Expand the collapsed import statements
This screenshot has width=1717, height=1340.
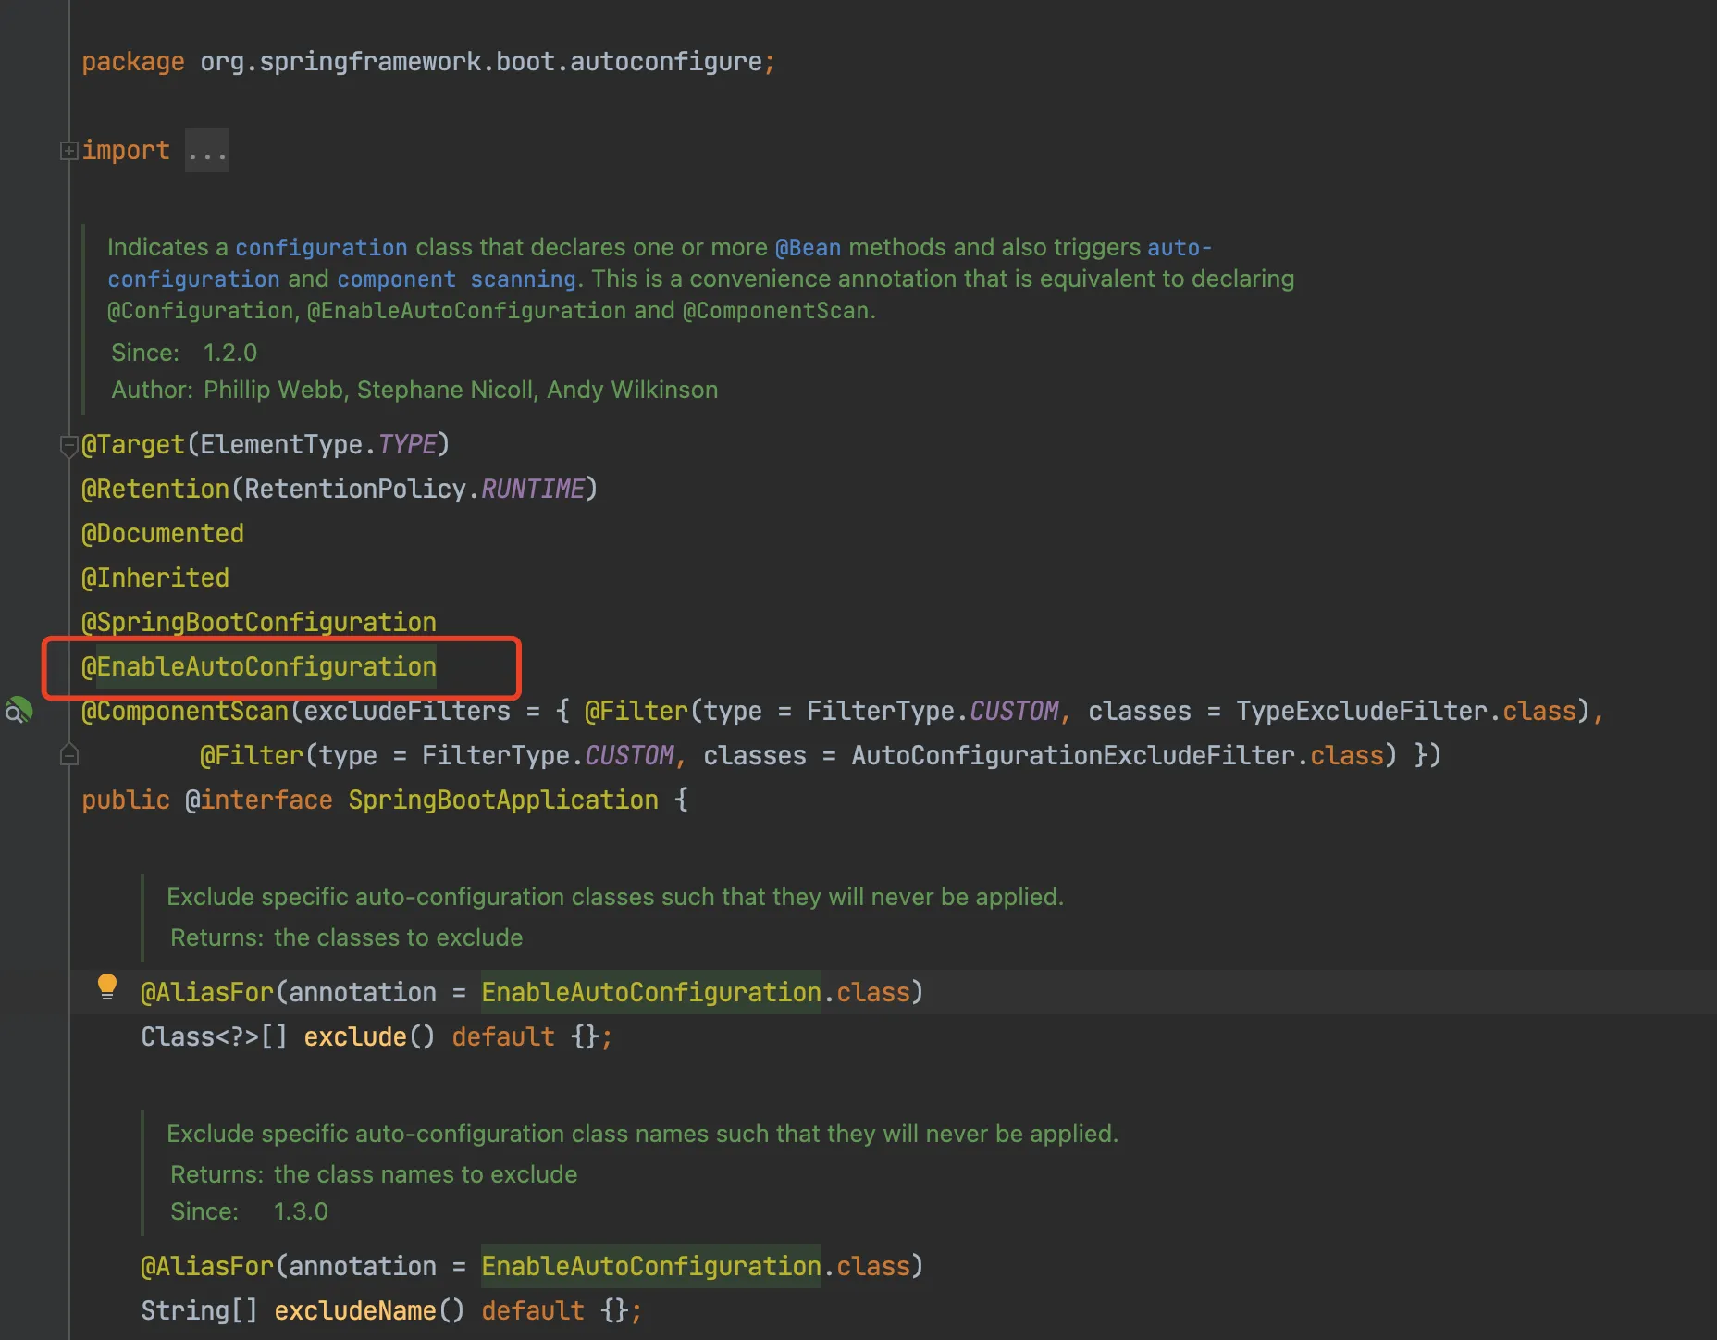68,150
